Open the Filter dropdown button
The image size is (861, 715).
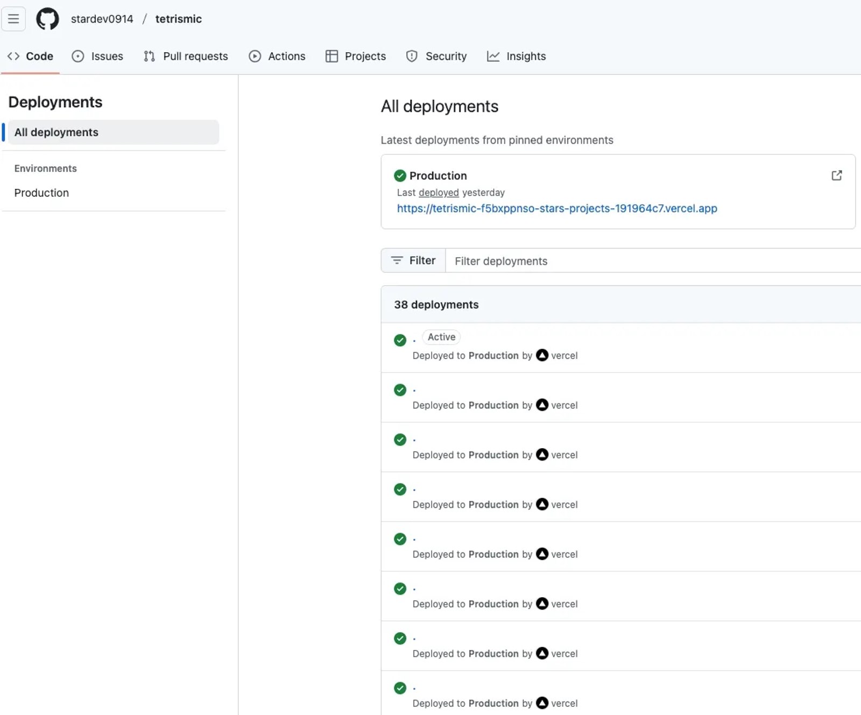[x=413, y=260]
